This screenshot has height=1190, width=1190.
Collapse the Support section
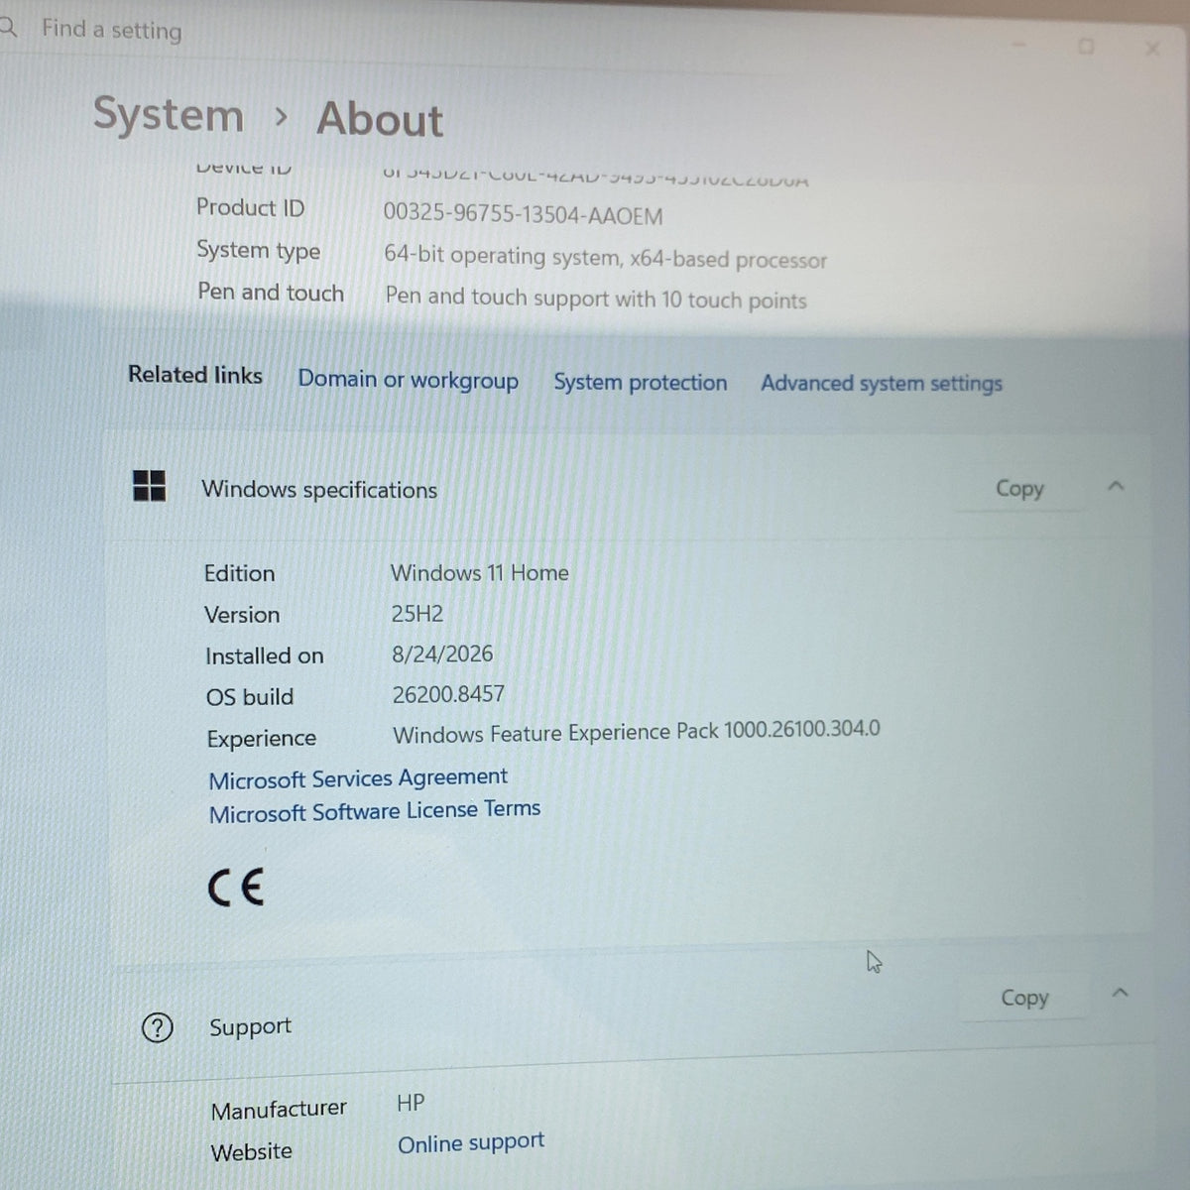(1121, 993)
